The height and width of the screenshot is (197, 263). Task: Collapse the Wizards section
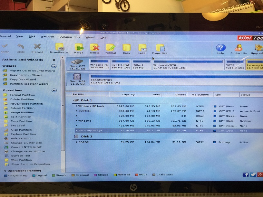[54, 66]
